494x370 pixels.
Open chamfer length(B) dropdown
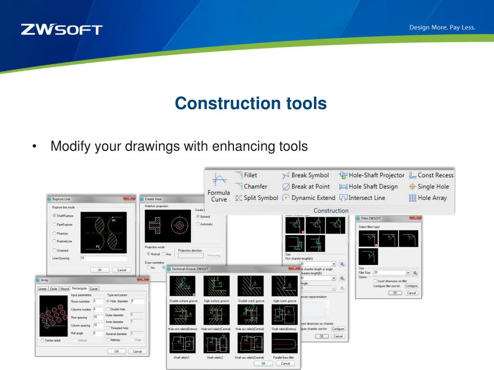point(334,278)
